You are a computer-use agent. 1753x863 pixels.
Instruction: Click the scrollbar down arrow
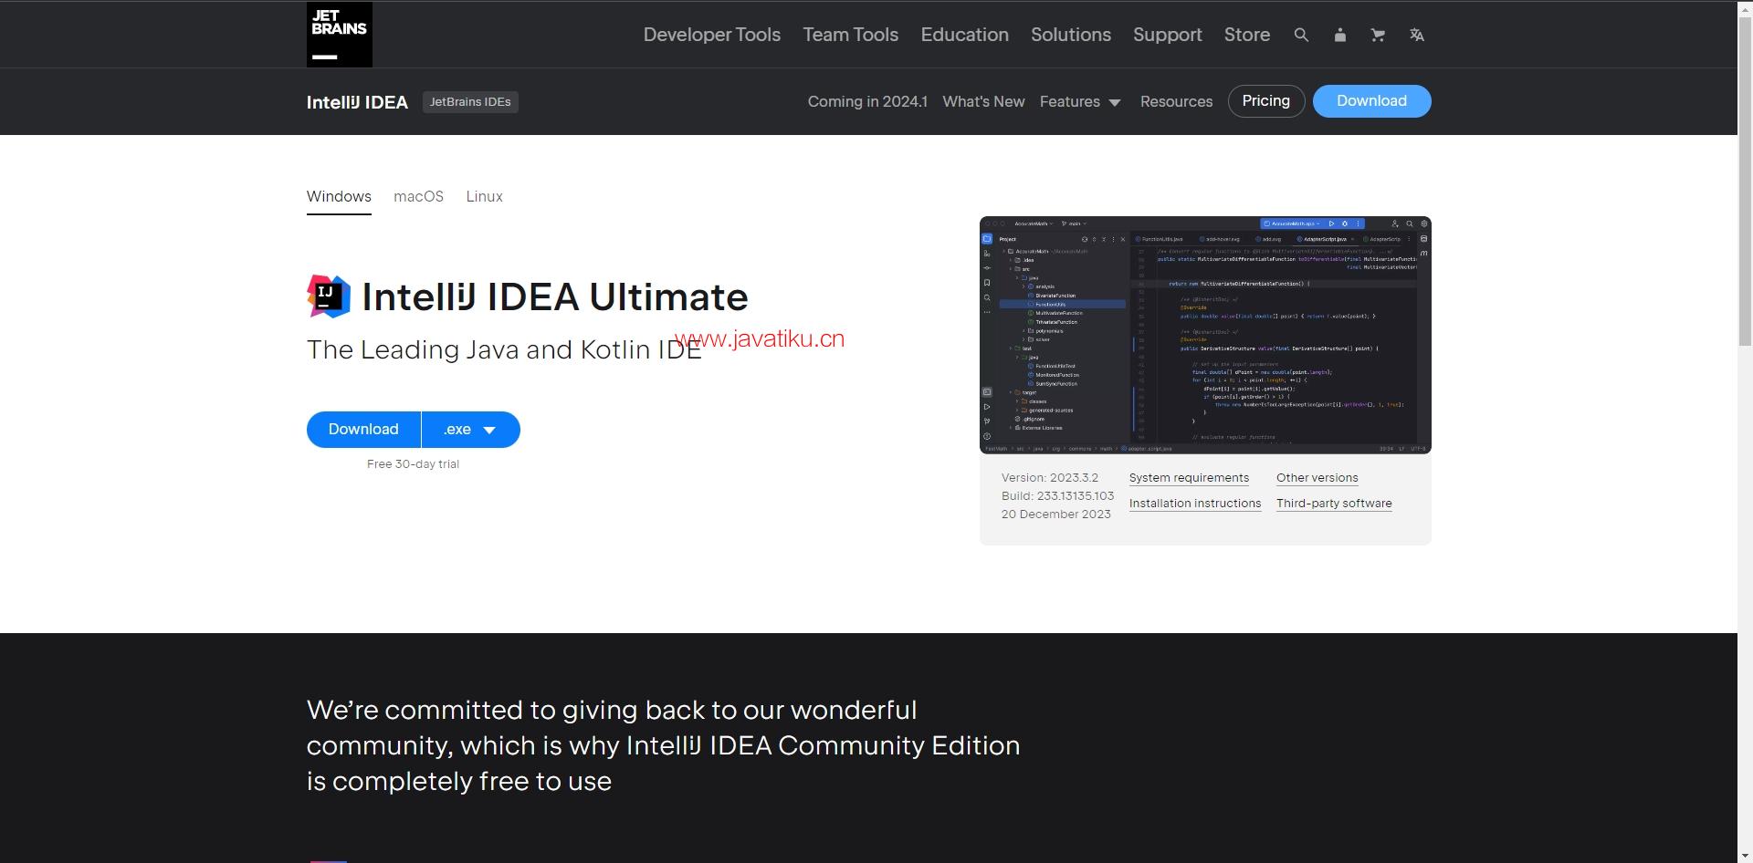coord(1745,856)
